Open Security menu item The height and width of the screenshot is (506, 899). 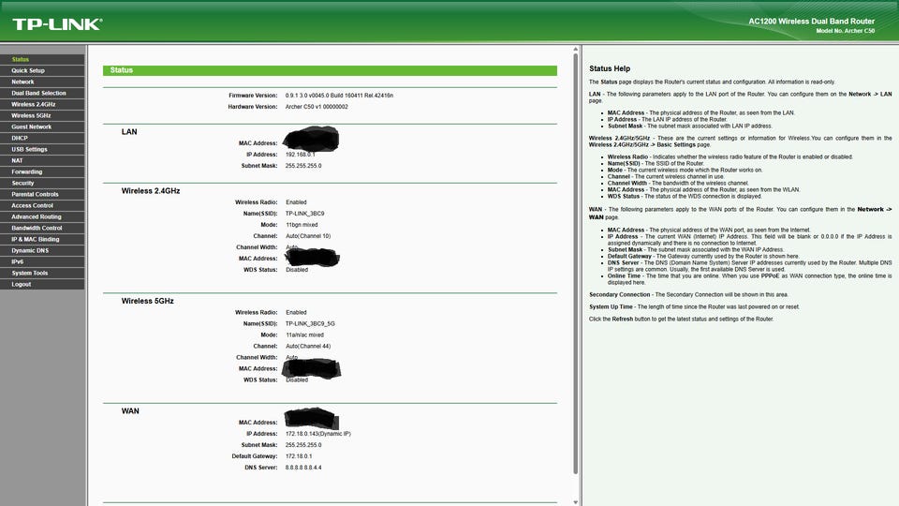[42, 183]
